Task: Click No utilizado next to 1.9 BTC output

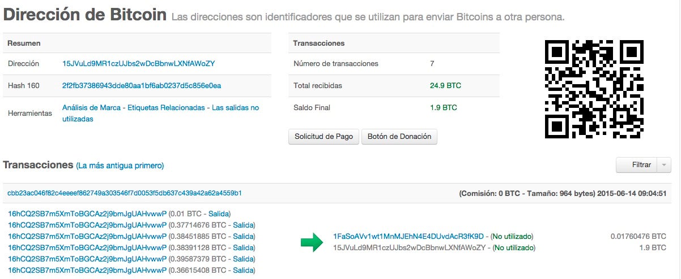Action: tap(514, 247)
